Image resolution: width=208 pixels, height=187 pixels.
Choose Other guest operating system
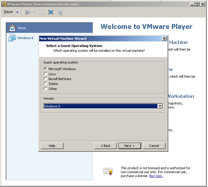pos(45,89)
